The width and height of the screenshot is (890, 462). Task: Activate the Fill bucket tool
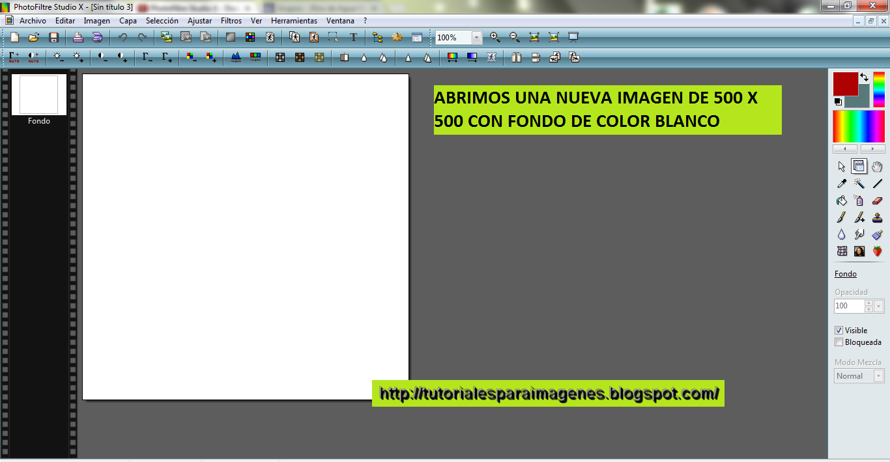pyautogui.click(x=842, y=200)
